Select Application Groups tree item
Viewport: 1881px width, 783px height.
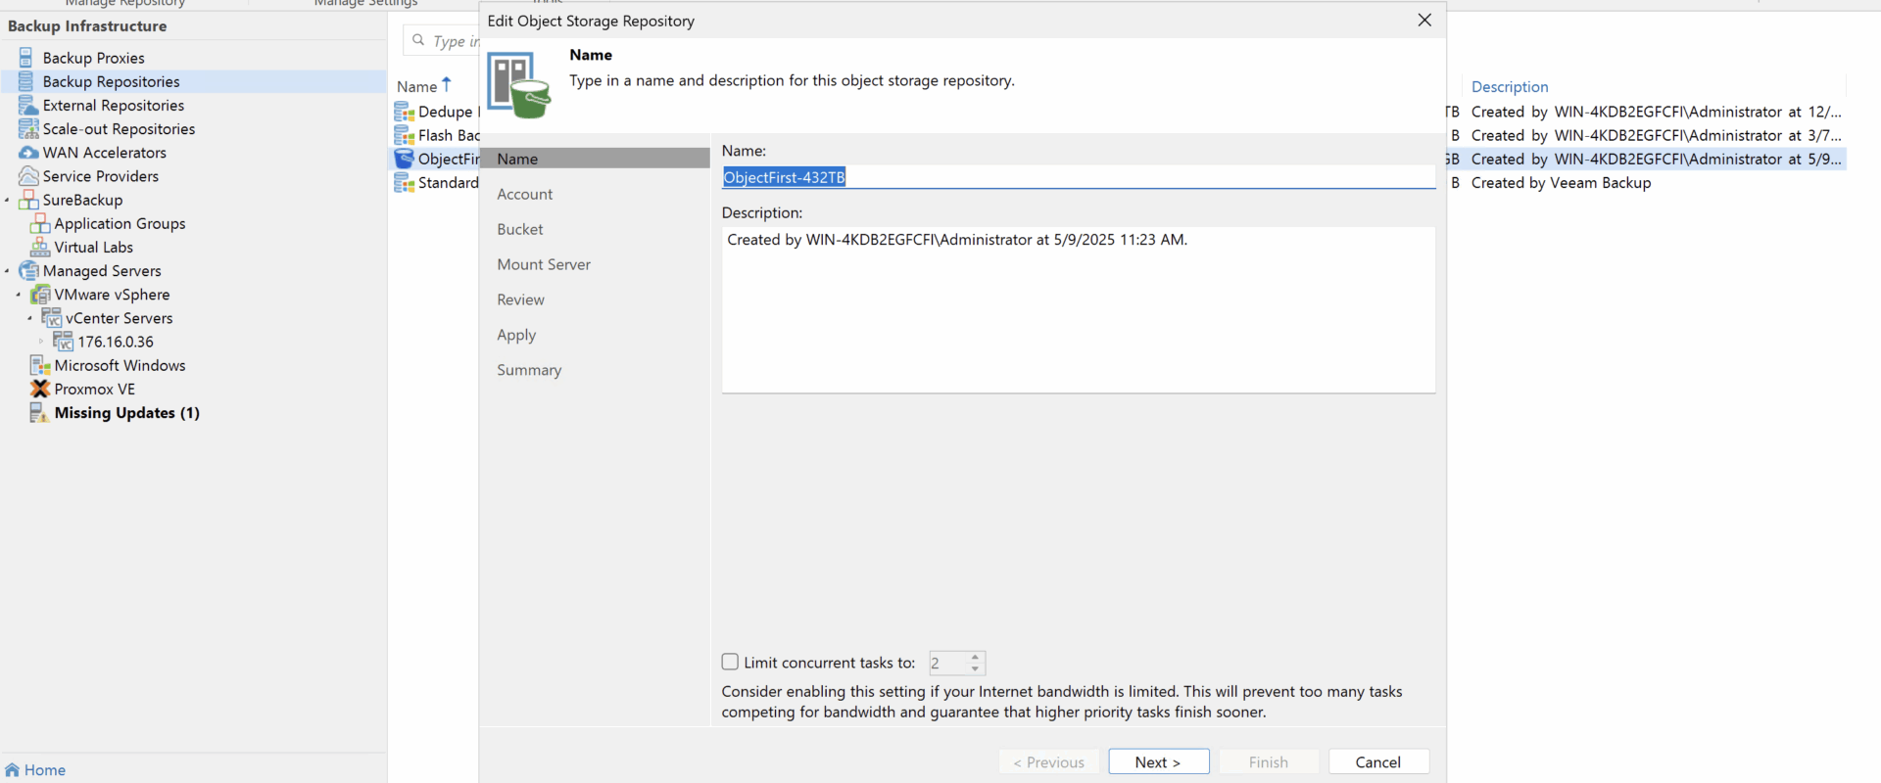120,223
